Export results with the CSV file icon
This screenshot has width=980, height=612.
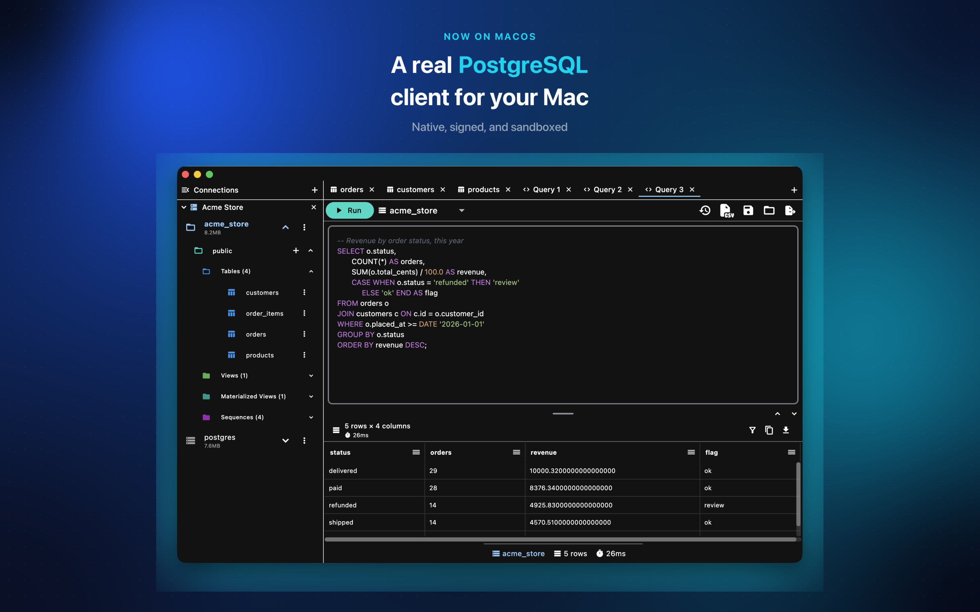(x=726, y=211)
